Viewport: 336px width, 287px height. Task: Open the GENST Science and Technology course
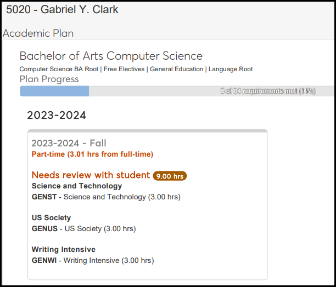(x=106, y=197)
